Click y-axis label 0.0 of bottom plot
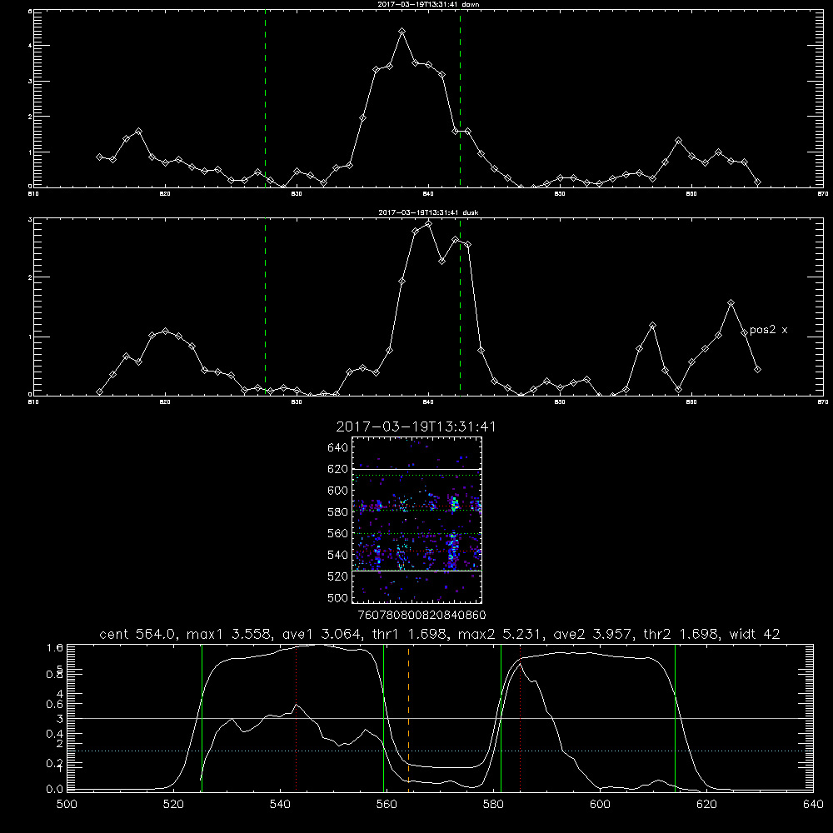Screen dimensions: 833x833 coord(55,789)
